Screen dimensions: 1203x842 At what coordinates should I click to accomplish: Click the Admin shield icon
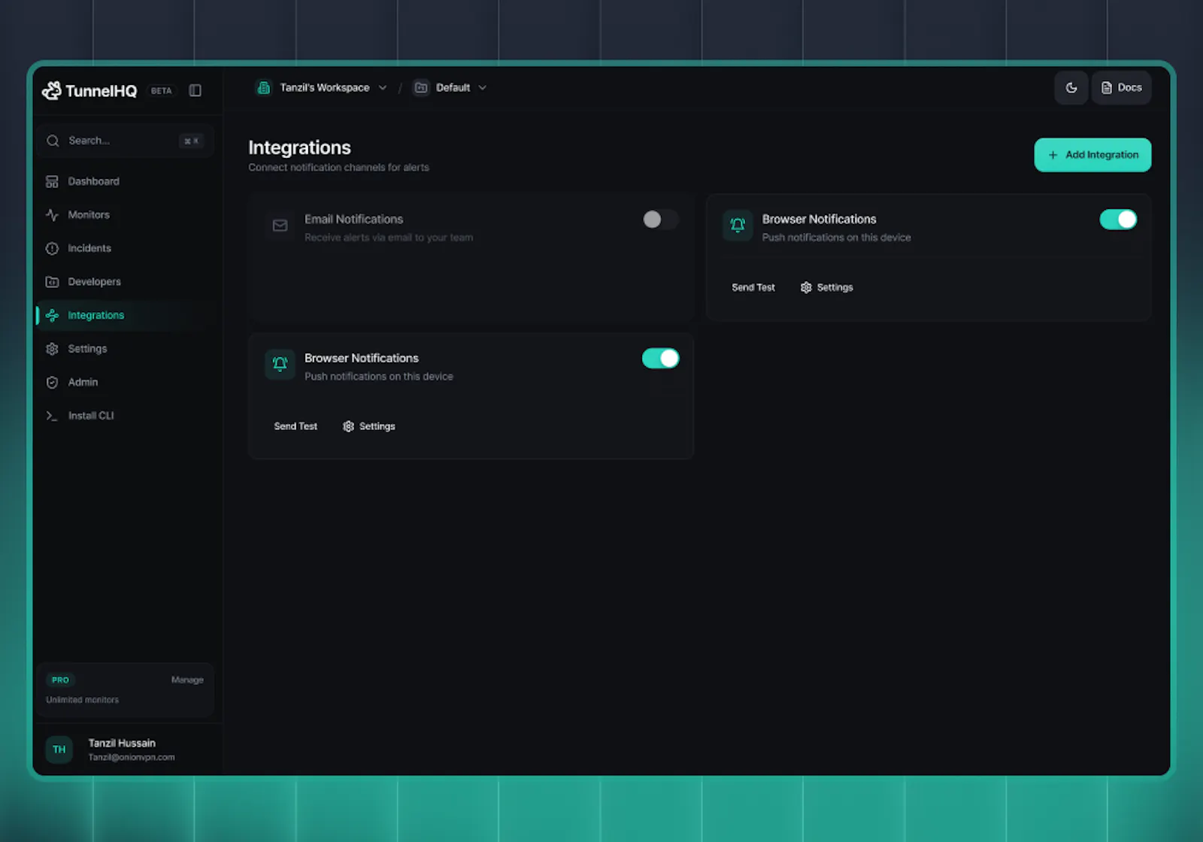(52, 382)
